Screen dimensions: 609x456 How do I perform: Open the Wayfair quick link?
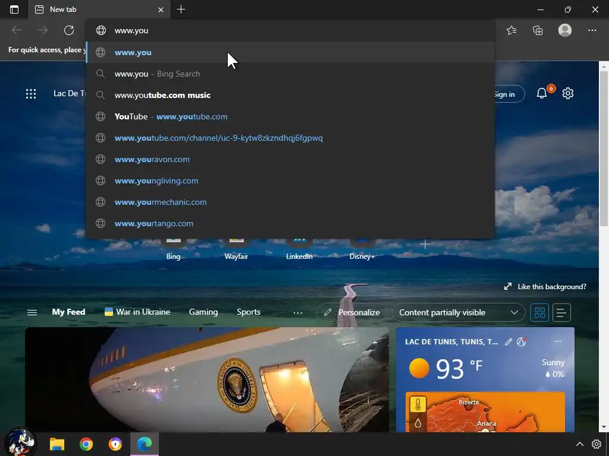pos(236,249)
